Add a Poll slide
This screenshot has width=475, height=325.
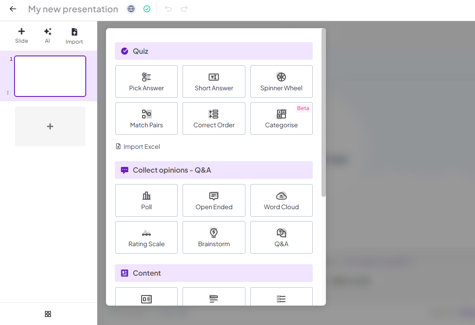[146, 200]
